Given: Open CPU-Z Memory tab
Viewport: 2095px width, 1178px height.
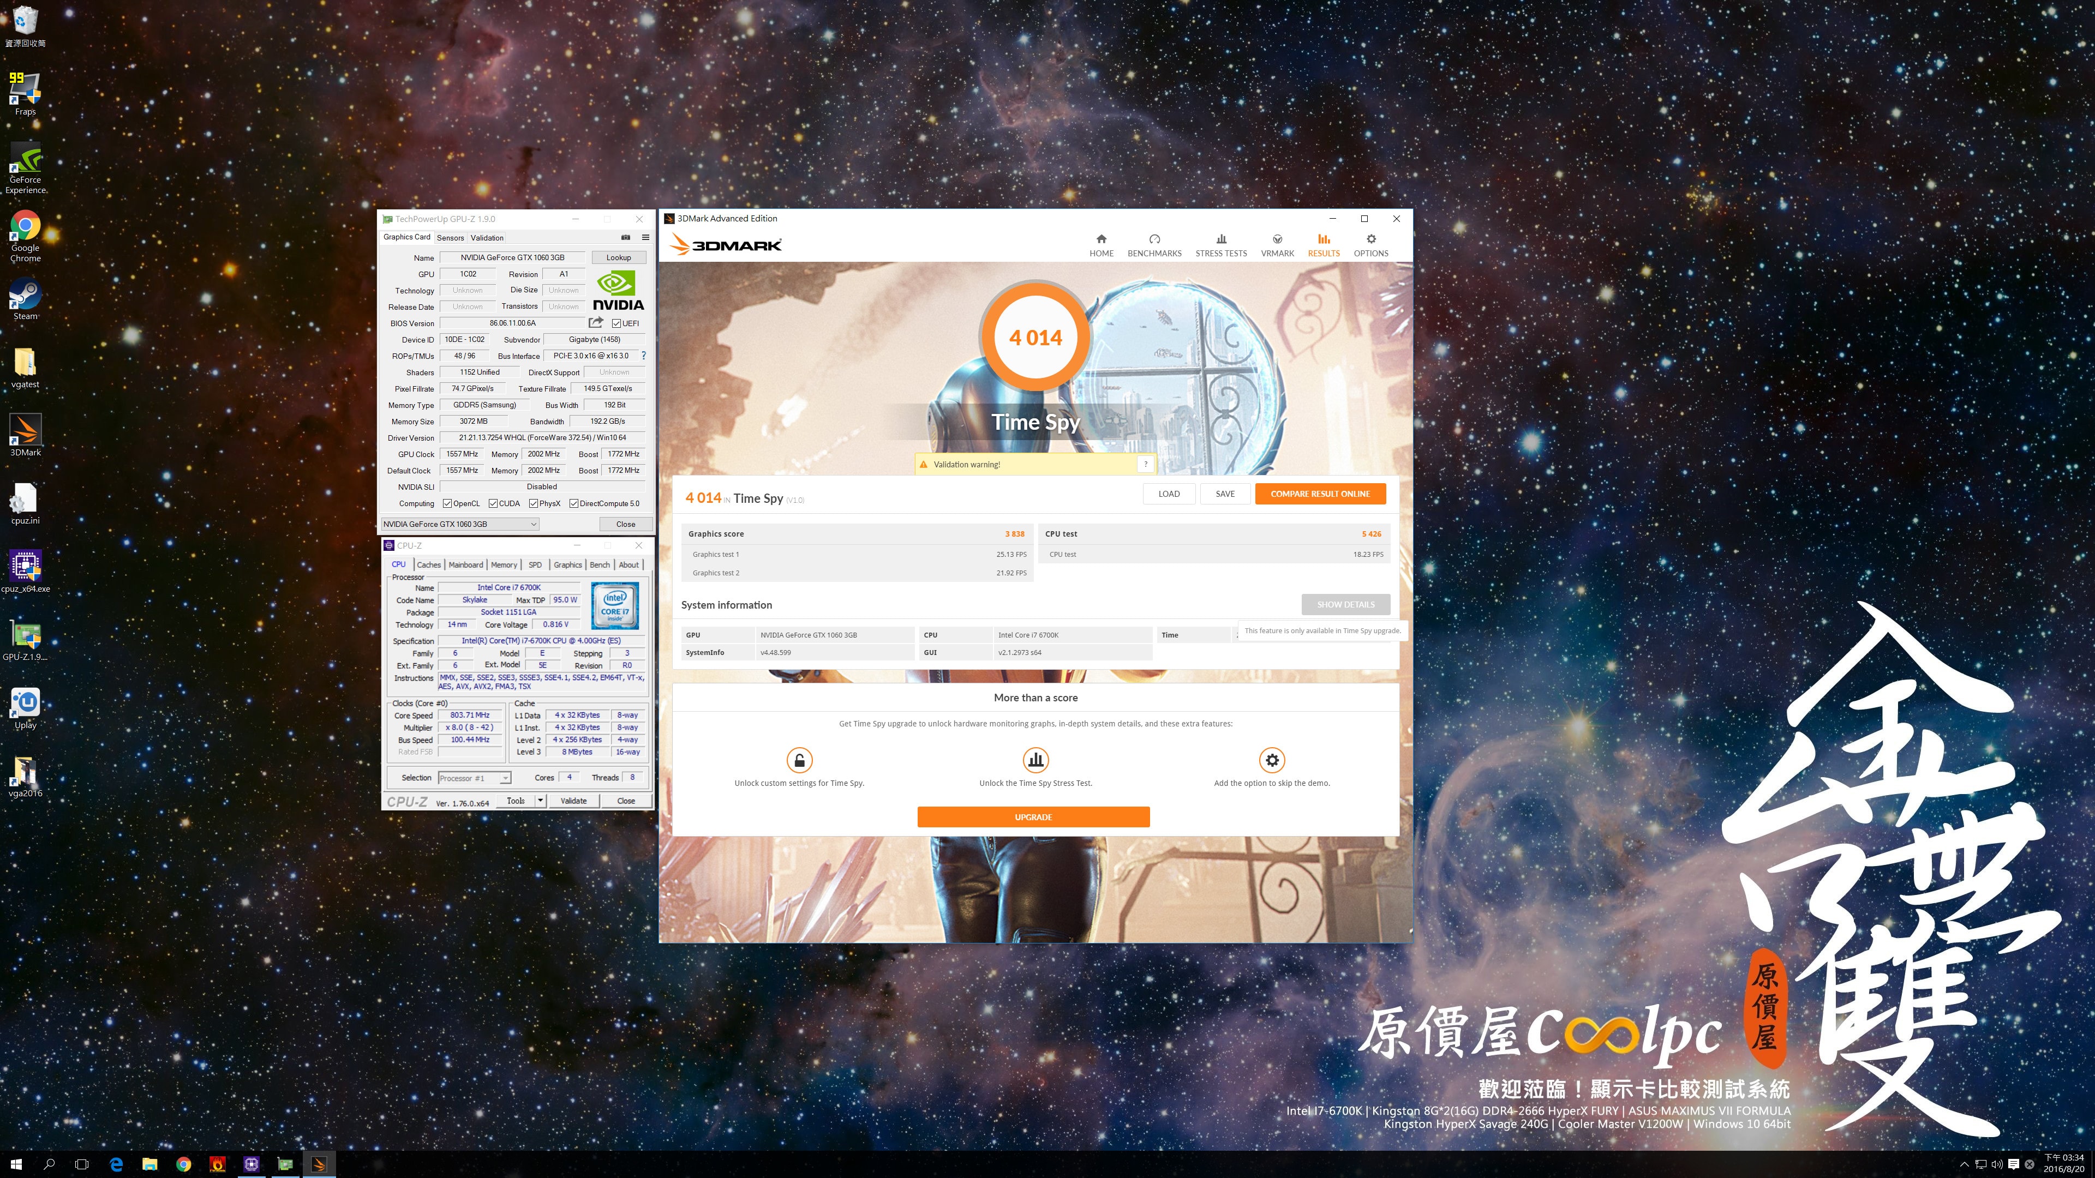Looking at the screenshot, I should (504, 565).
